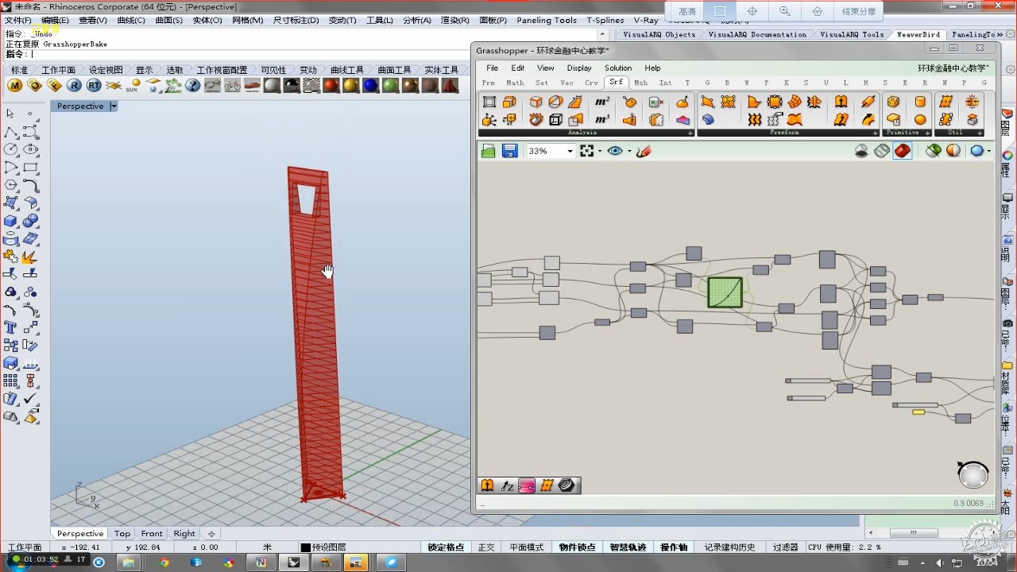This screenshot has width=1017, height=572.
Task: Click the V-Ray material editor M icon
Action: [x=15, y=86]
